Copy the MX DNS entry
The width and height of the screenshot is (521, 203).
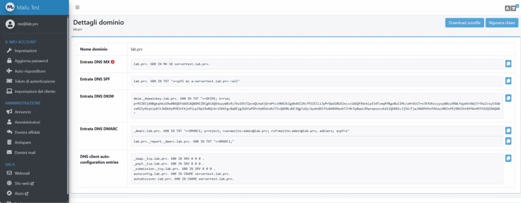point(508,63)
